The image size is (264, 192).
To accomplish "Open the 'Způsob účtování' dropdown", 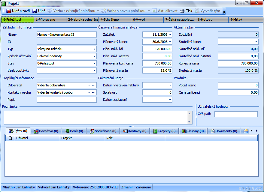I will coord(94,56).
